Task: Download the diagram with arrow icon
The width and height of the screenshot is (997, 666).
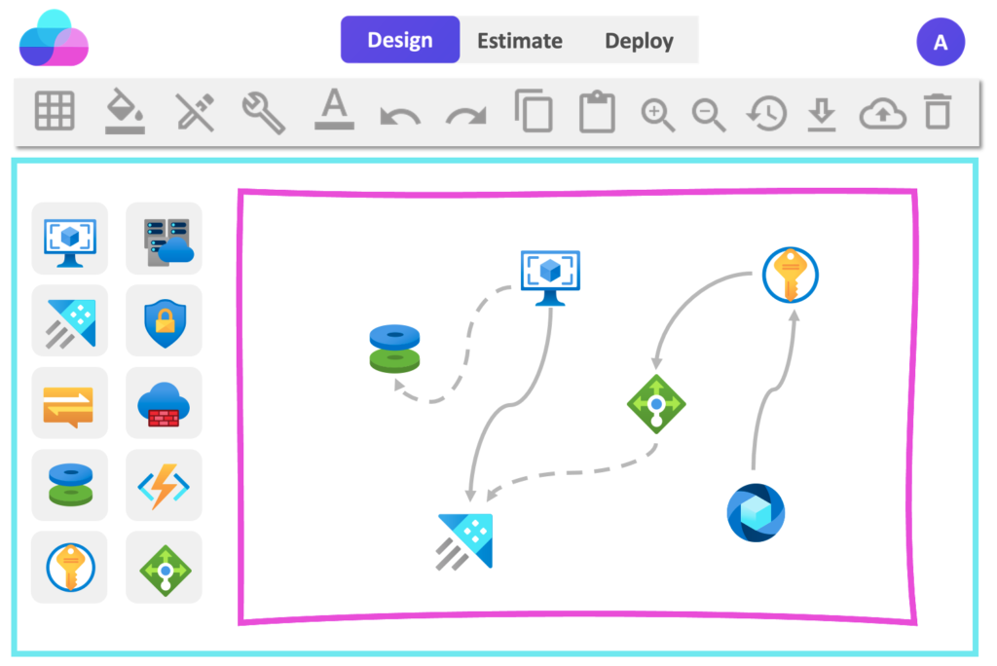Action: tap(822, 115)
